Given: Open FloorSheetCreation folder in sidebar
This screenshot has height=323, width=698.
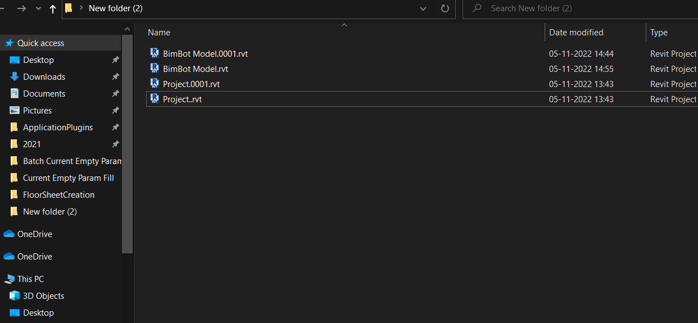Looking at the screenshot, I should 58,194.
